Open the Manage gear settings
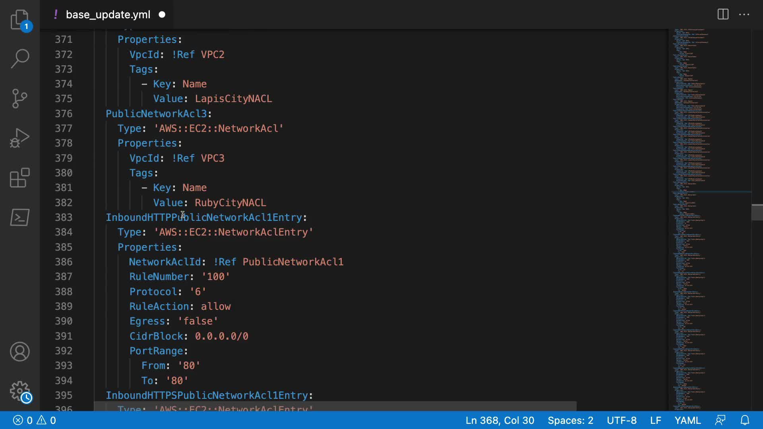Screen dimensions: 763x429 coord(19,391)
